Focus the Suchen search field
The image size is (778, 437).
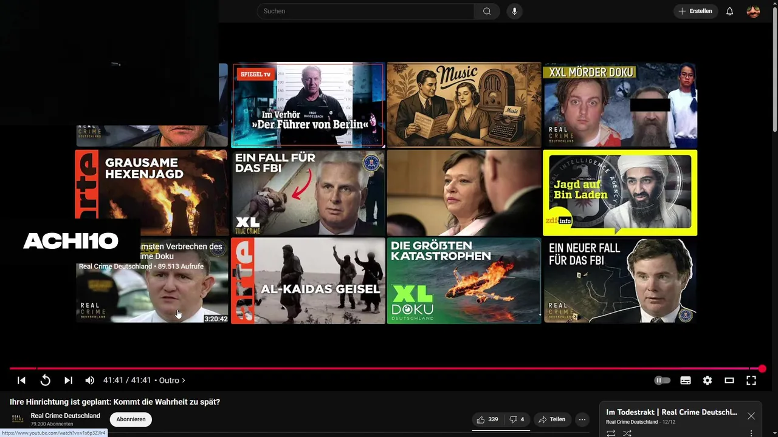pos(366,11)
